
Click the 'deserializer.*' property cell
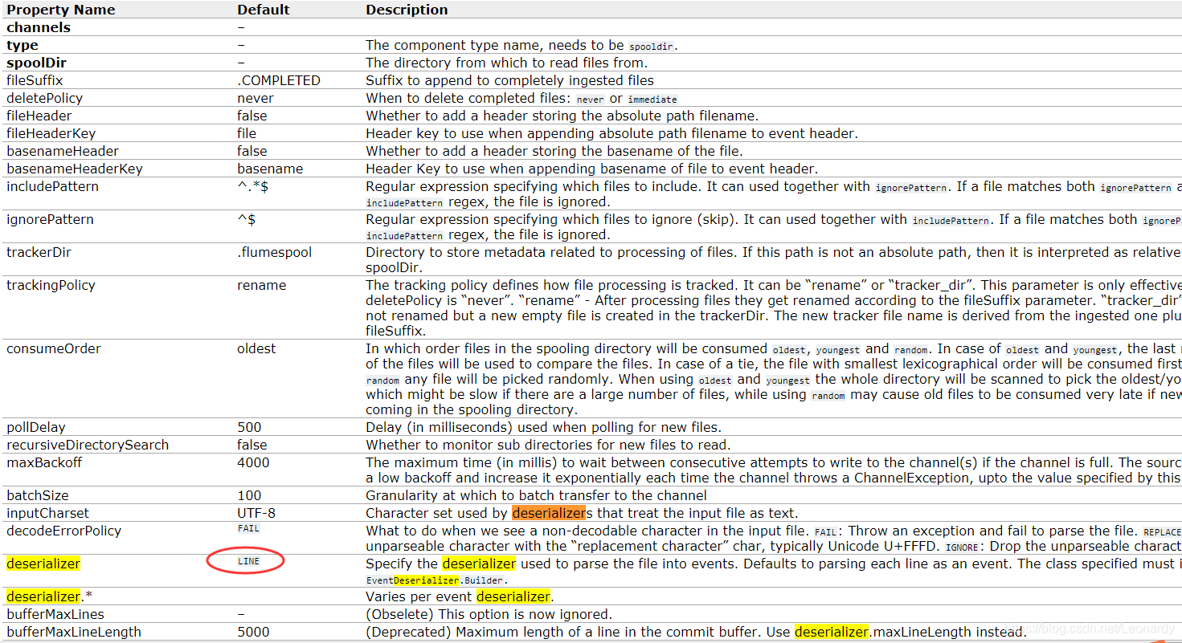[47, 596]
